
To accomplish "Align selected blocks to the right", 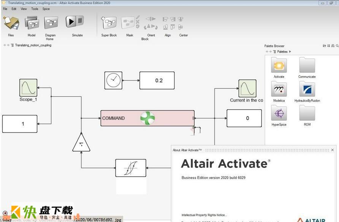I will (173, 19).
